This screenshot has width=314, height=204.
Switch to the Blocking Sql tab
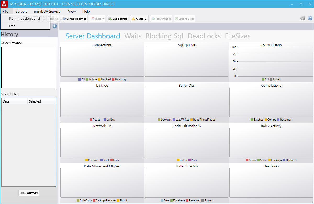tap(164, 36)
